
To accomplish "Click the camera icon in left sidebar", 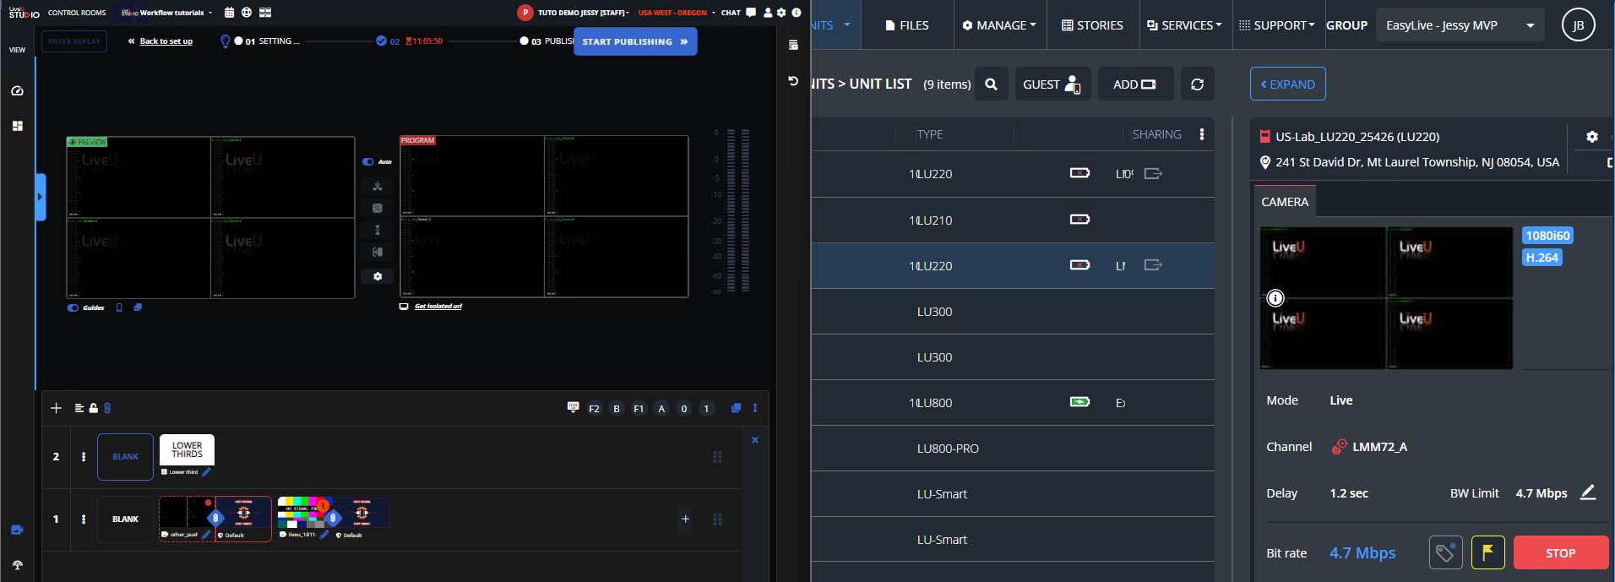I will [x=17, y=530].
